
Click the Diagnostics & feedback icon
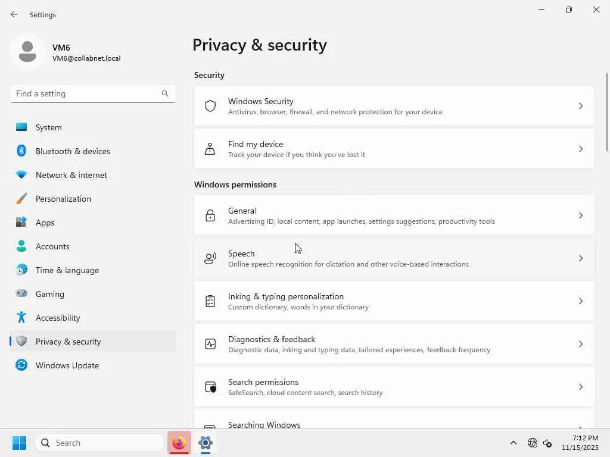210,344
